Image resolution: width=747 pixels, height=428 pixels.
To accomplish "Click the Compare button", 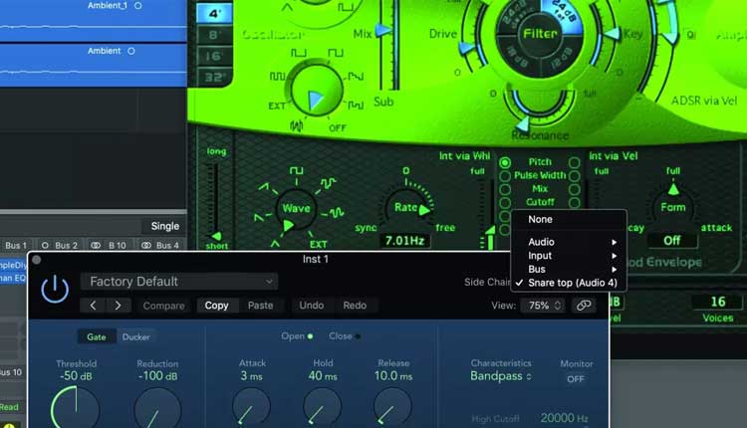I will [163, 306].
